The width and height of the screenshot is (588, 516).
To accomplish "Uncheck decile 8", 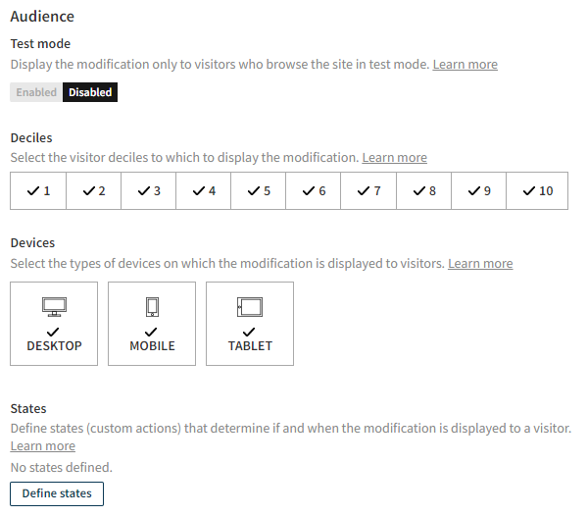I will click(423, 191).
